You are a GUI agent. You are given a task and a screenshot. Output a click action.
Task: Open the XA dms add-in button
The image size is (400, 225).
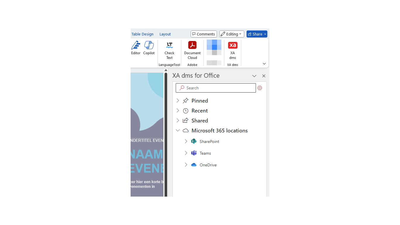(233, 50)
